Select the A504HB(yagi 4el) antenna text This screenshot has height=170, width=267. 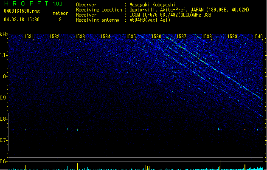point(150,20)
